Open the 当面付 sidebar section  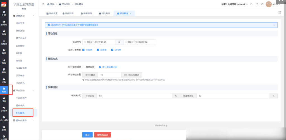[4, 42]
